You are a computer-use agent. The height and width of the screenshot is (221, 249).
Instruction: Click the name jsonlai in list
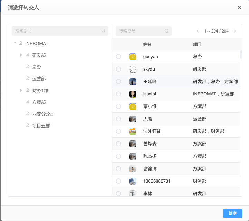(x=149, y=94)
